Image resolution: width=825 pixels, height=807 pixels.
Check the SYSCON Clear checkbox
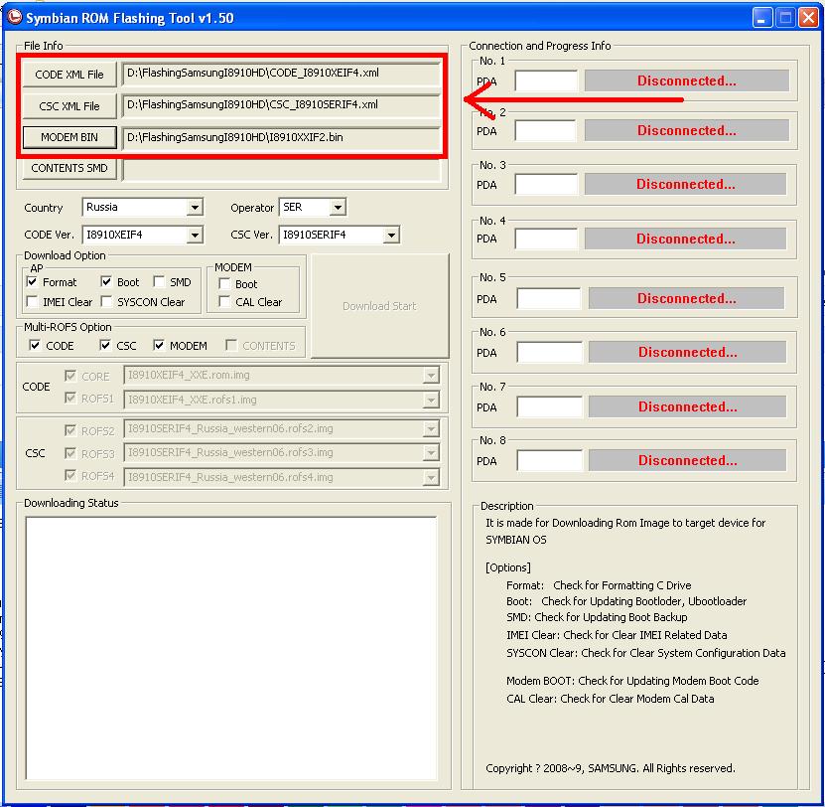click(x=106, y=302)
